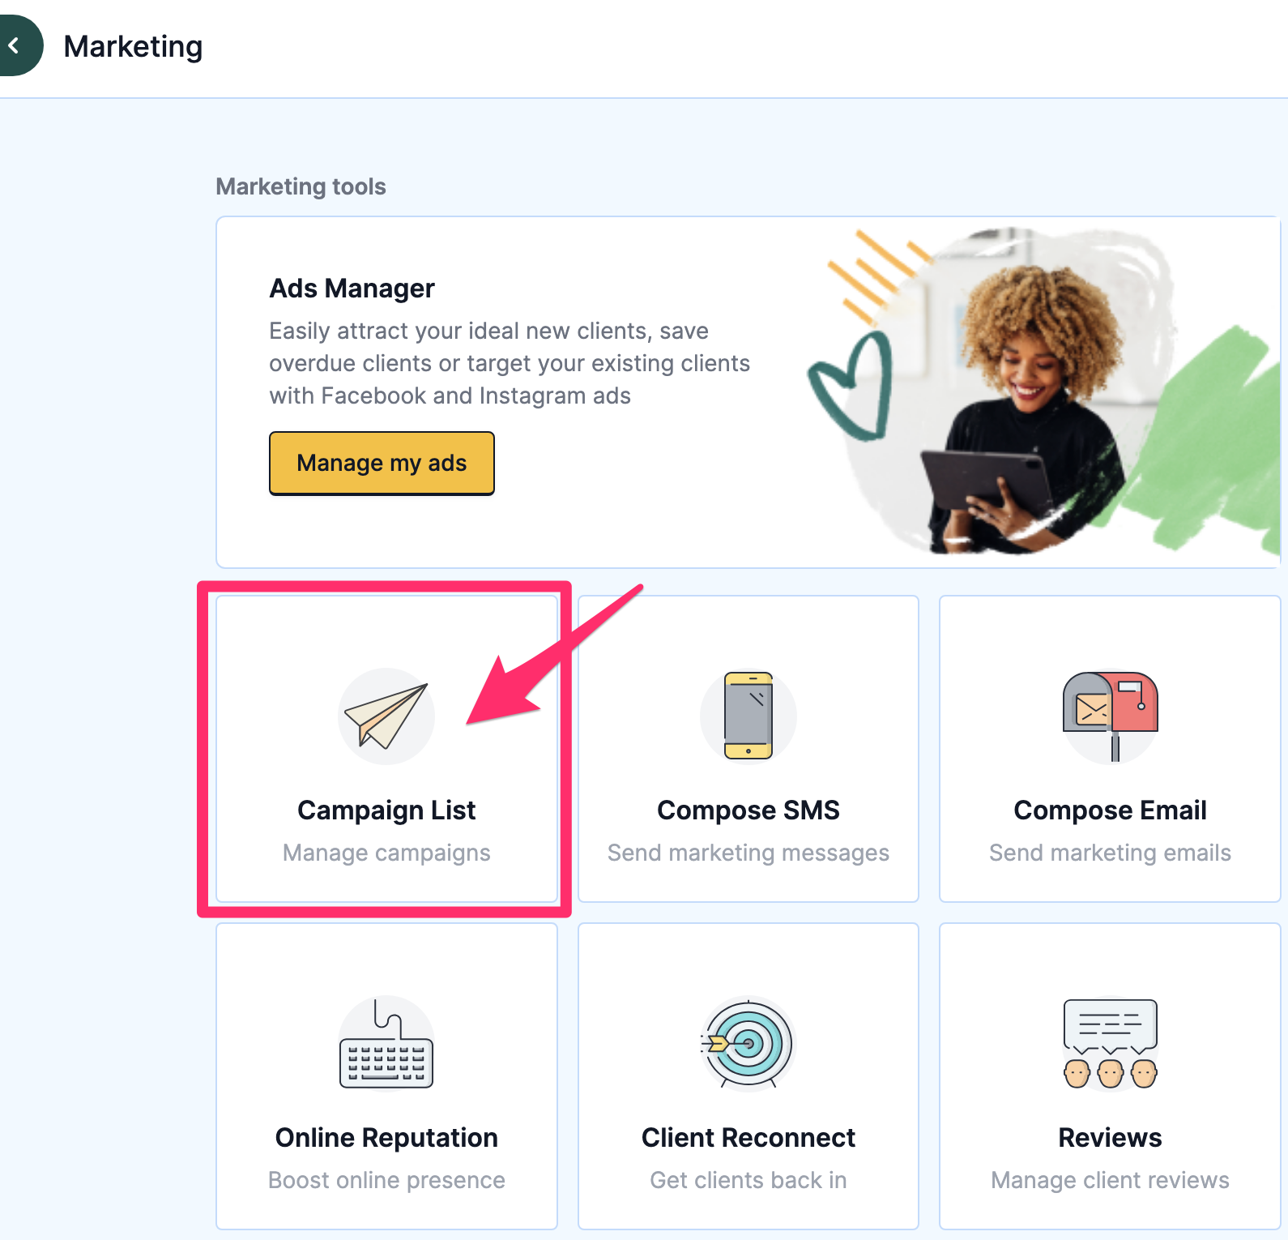Select the Compose Email title
Screen dimensions: 1288x1240
tap(1110, 810)
